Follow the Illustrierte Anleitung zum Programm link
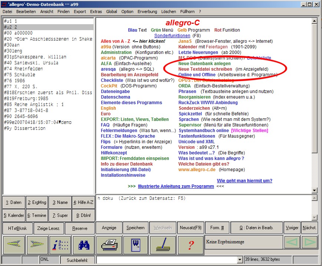 coord(176,186)
